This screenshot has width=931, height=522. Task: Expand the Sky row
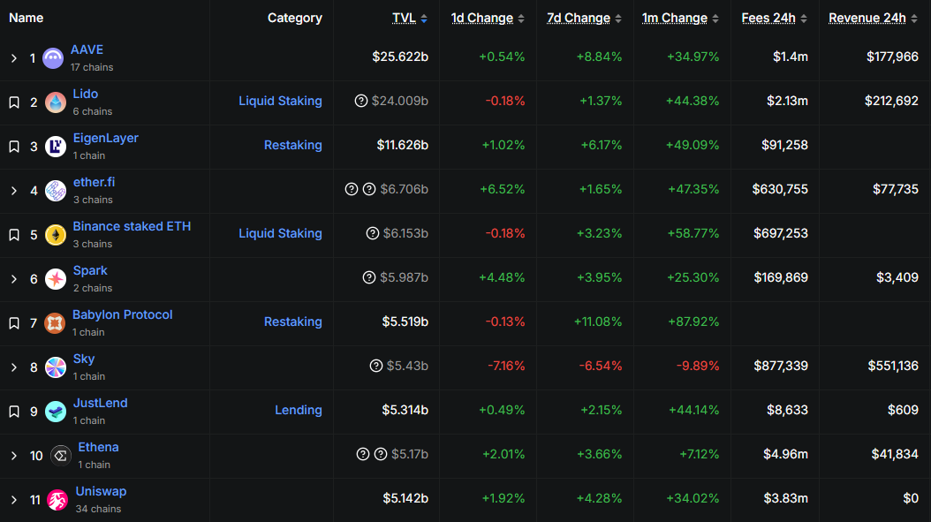coord(13,367)
